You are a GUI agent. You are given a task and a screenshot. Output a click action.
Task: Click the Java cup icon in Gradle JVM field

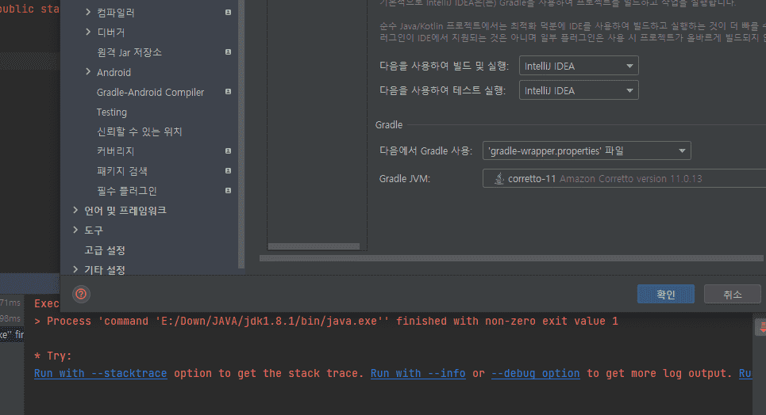498,178
